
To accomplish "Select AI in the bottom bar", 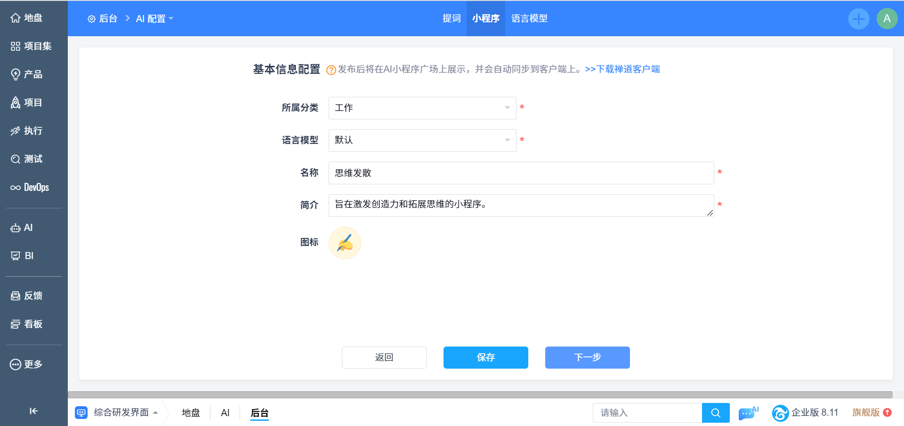I will (x=225, y=413).
